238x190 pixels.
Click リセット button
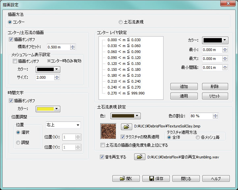(x=215, y=96)
